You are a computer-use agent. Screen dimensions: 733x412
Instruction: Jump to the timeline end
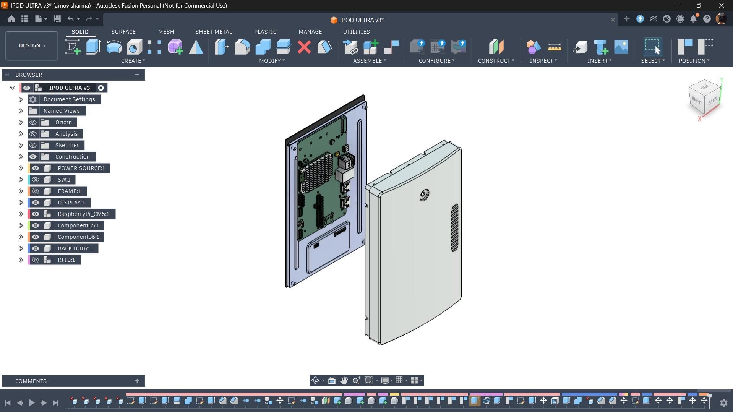(55, 402)
